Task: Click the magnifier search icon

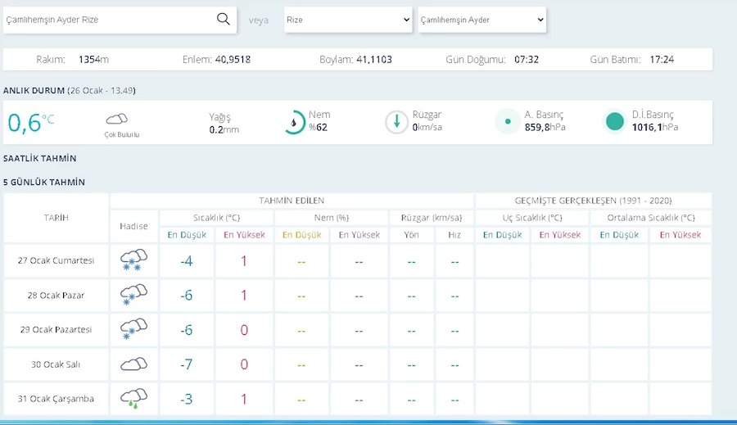Action: (224, 19)
